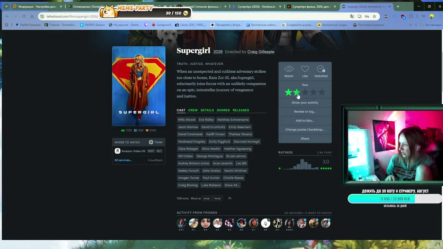443x249 pixels.
Task: Switch to the Releases tab
Action: point(241,110)
